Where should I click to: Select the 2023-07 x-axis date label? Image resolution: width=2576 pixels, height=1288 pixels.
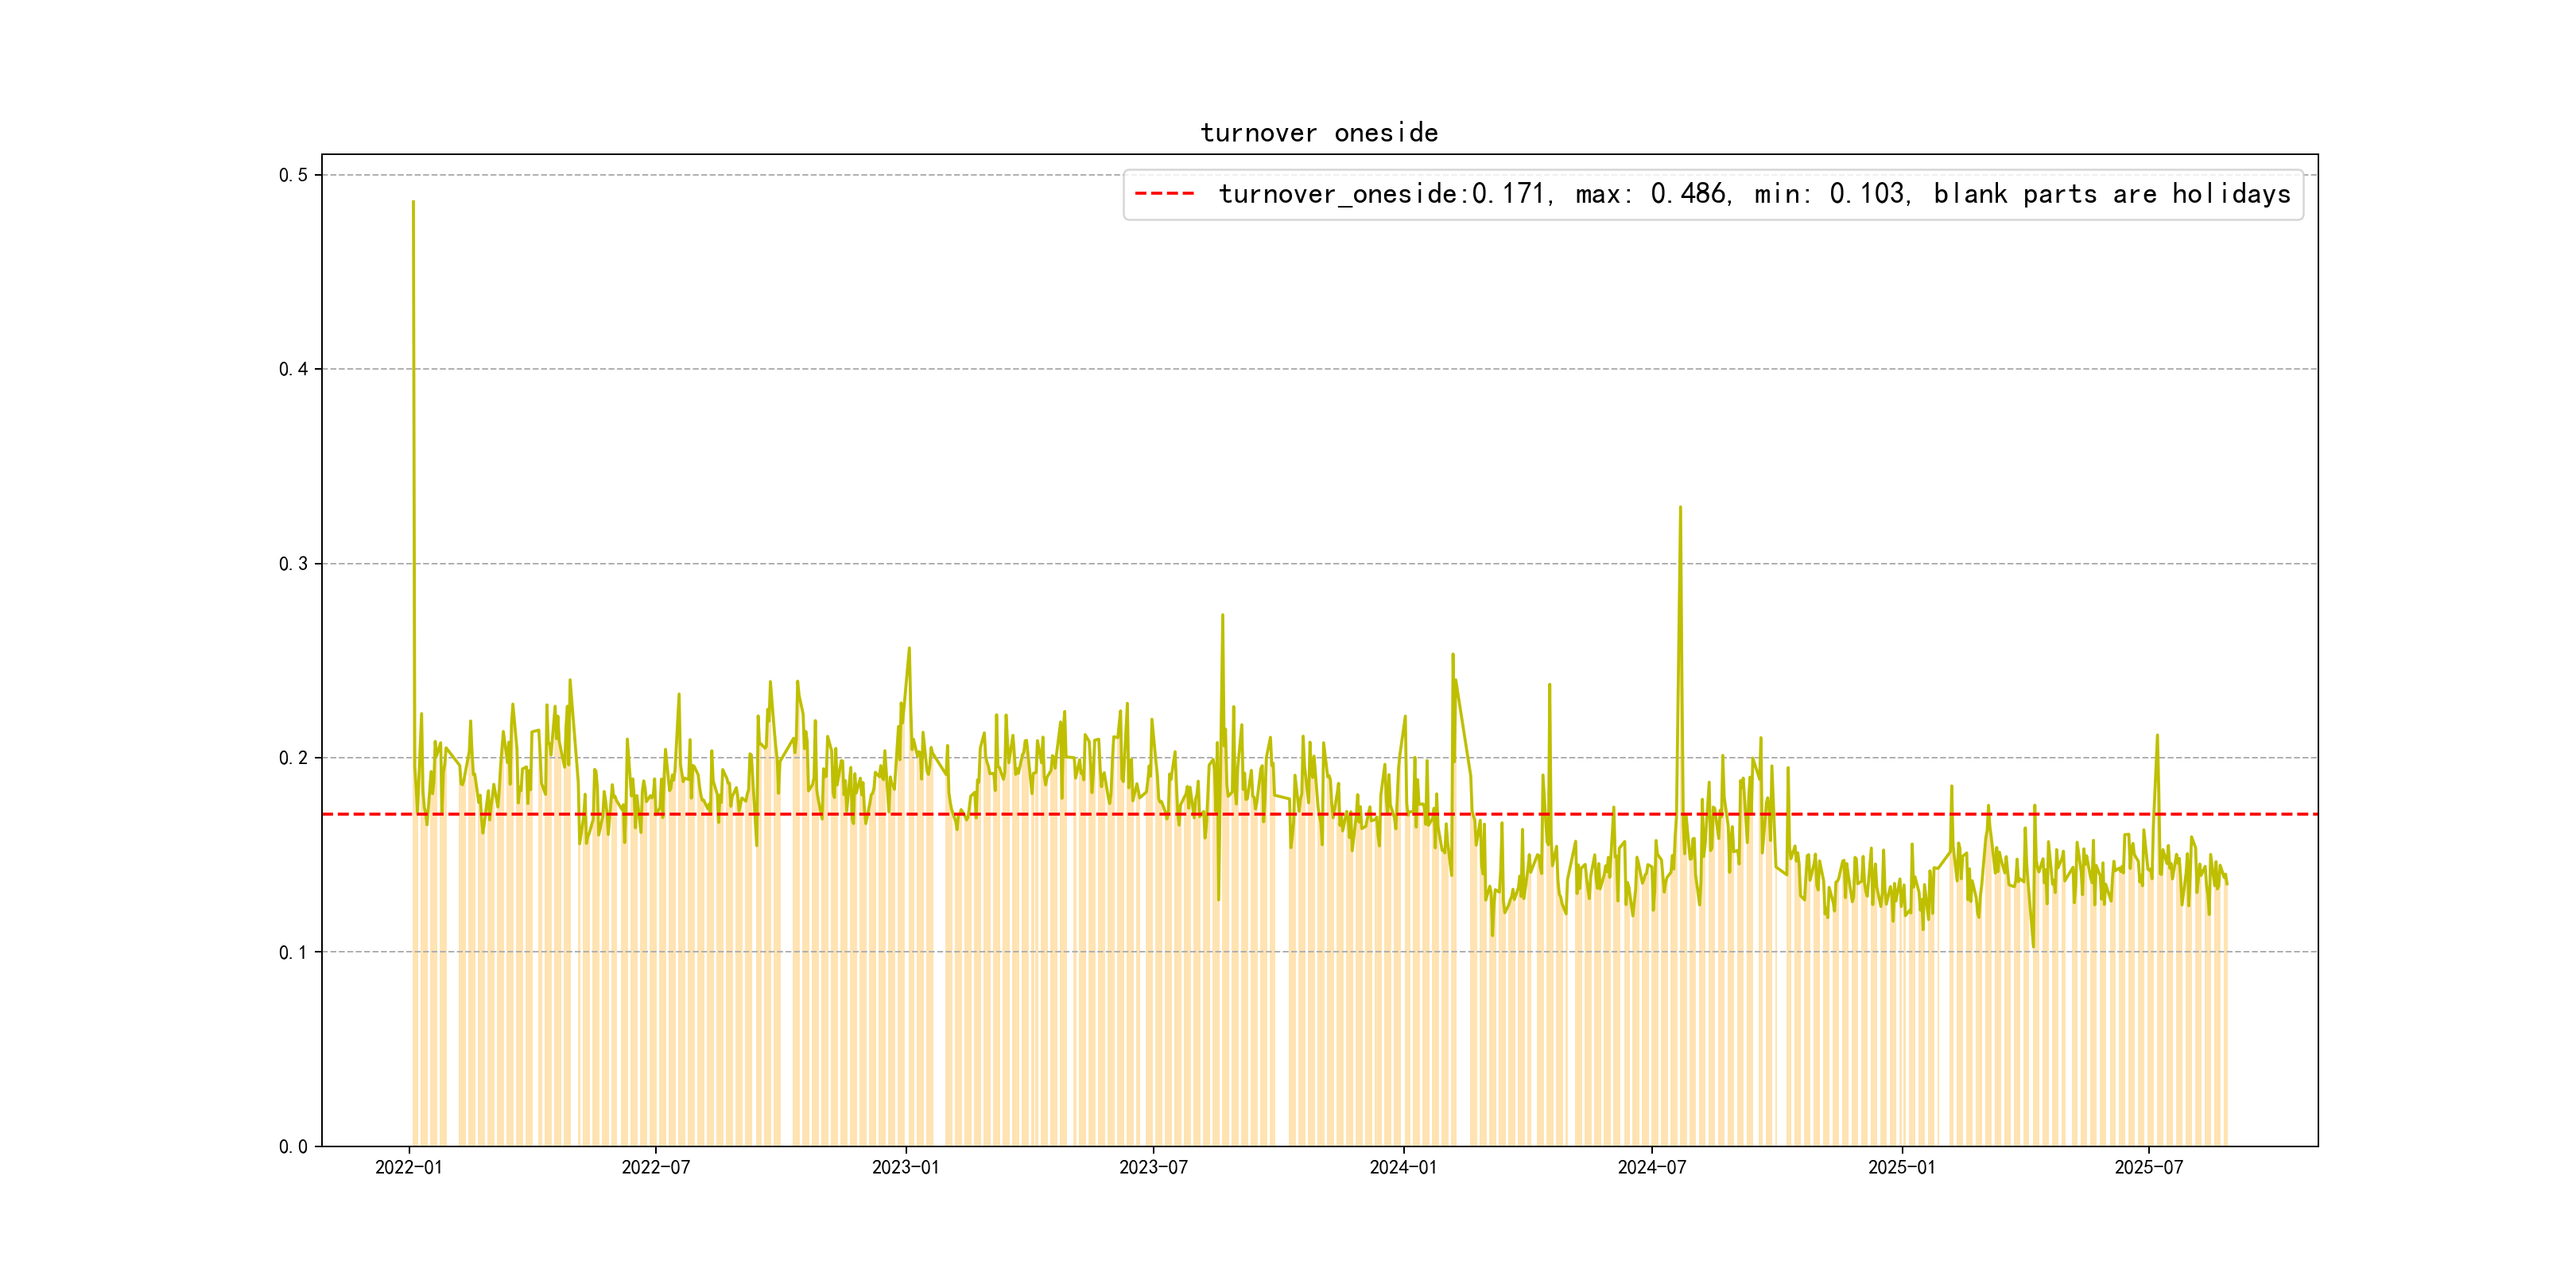(1153, 1167)
